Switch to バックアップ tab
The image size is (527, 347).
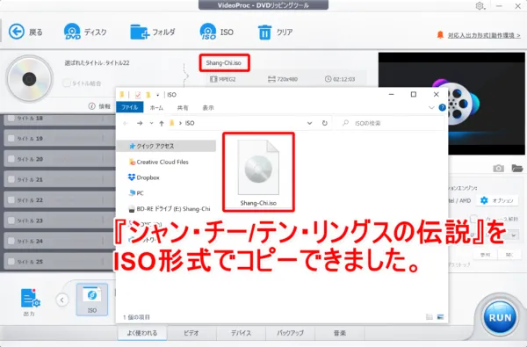click(x=290, y=333)
